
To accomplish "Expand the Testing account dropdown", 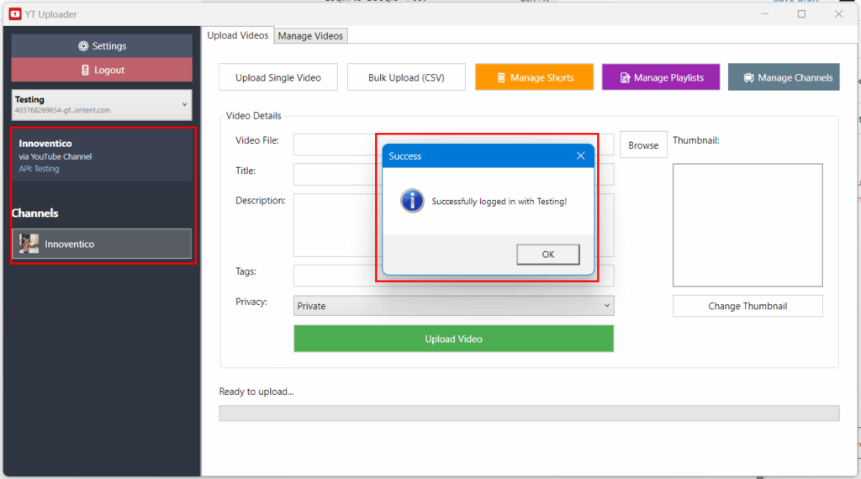I will click(184, 104).
